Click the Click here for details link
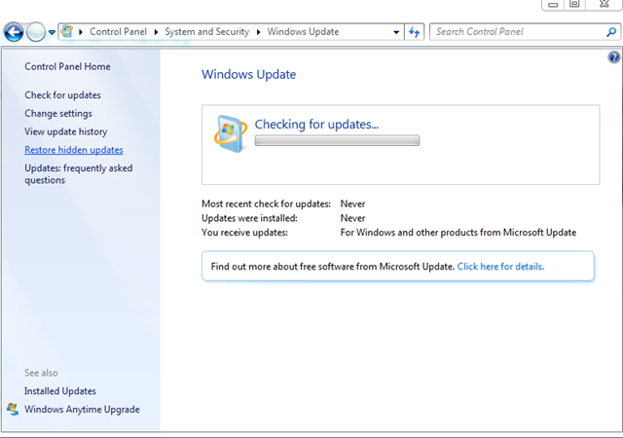Viewport: 623px width, 438px height. [x=500, y=267]
